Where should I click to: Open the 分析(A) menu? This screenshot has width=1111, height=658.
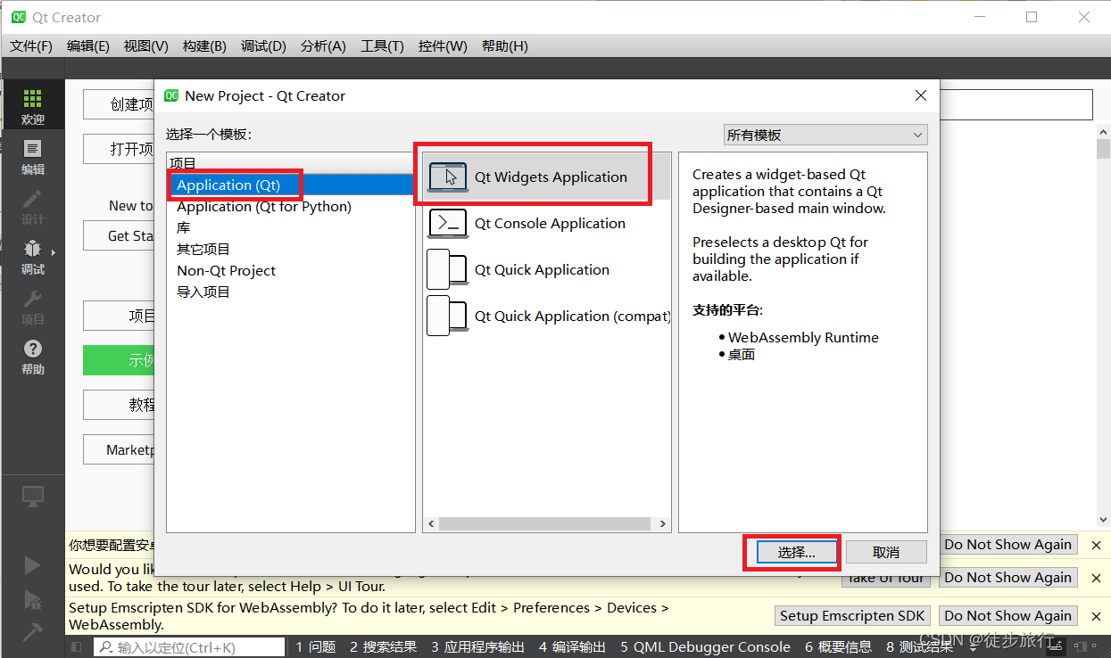[323, 45]
